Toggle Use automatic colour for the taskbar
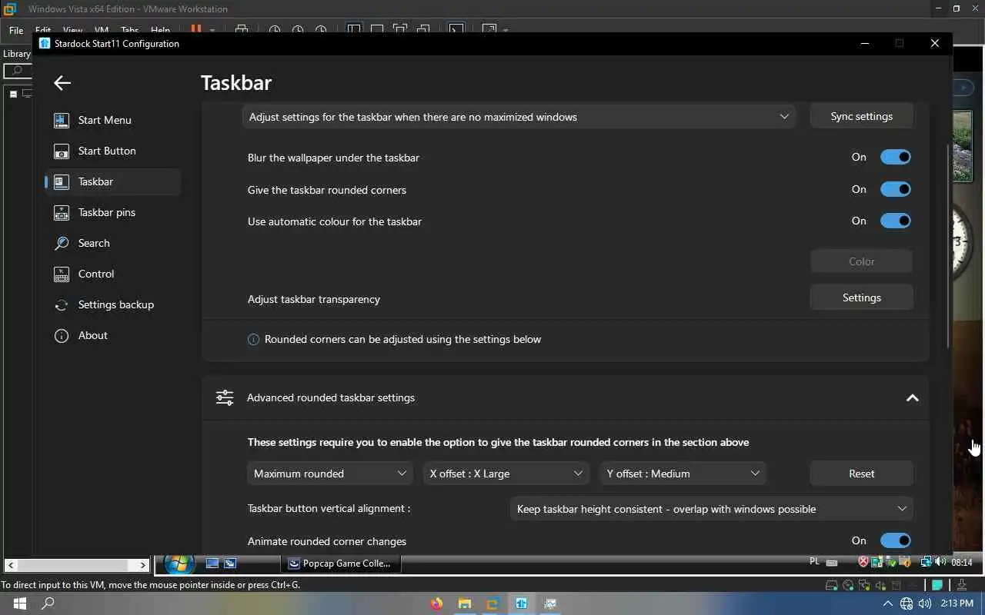 pos(895,221)
